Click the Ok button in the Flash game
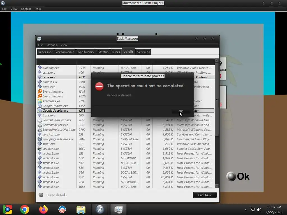The width and height of the screenshot is (287, 215). tap(238, 176)
